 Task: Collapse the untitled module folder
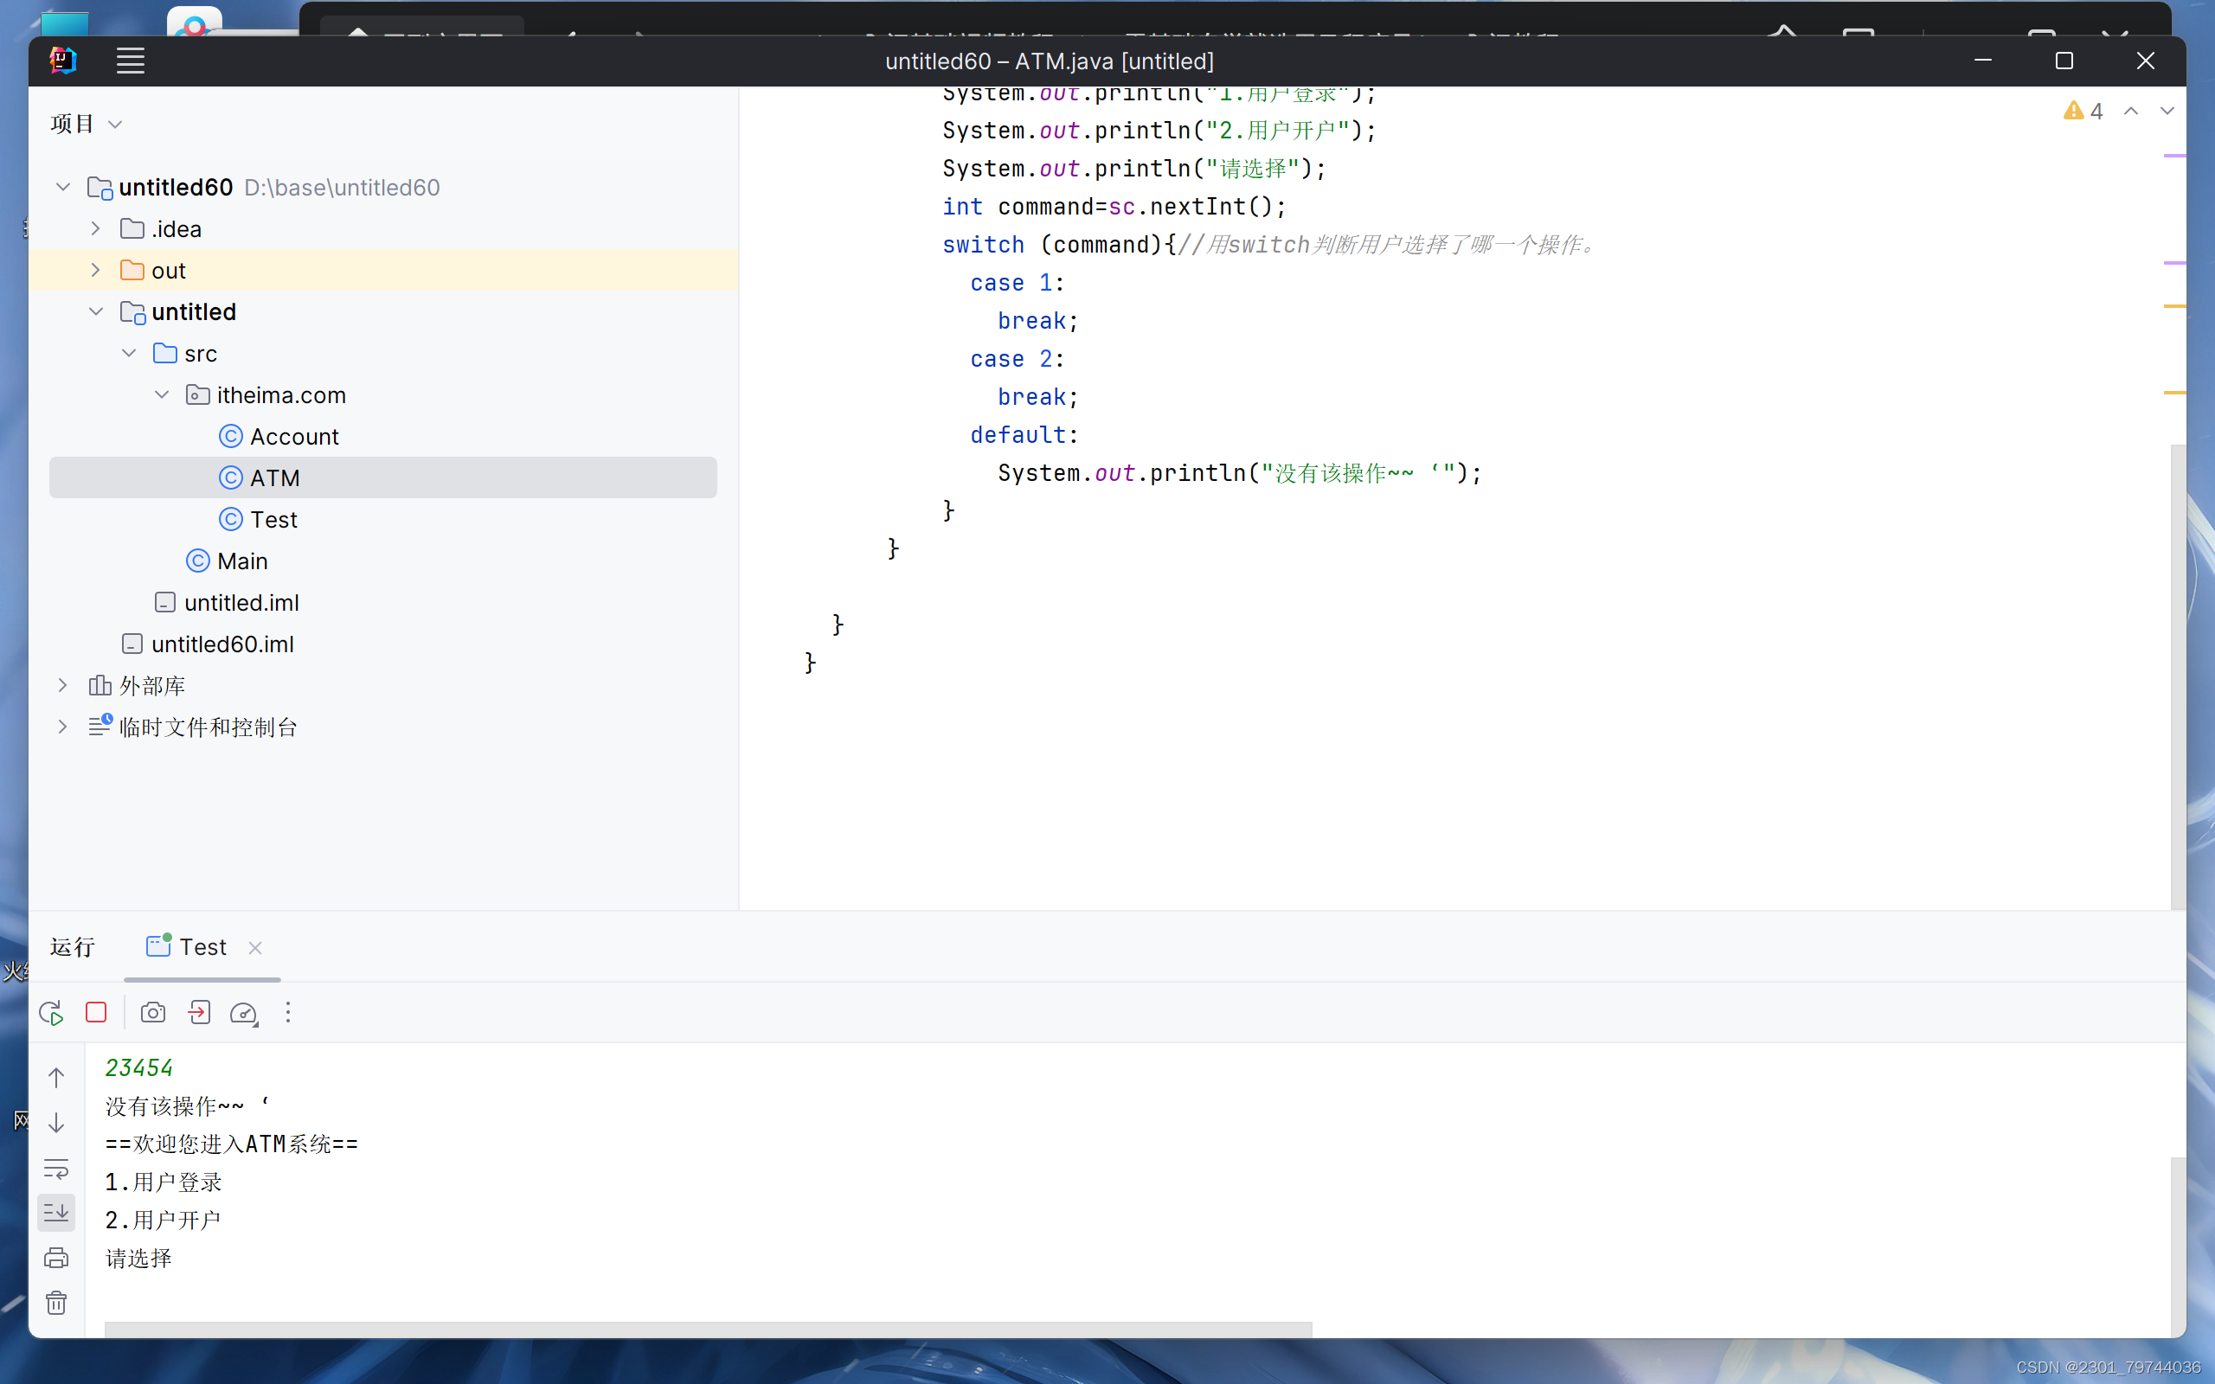(x=95, y=311)
